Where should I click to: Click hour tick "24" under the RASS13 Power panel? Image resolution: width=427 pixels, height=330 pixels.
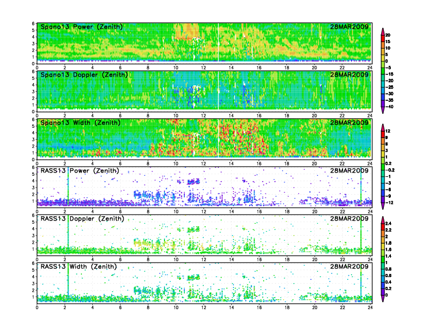point(370,211)
